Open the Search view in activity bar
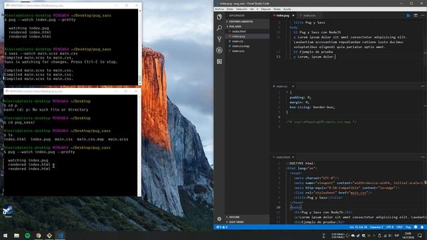Image resolution: width=427 pixels, height=240 pixels. coord(220,28)
